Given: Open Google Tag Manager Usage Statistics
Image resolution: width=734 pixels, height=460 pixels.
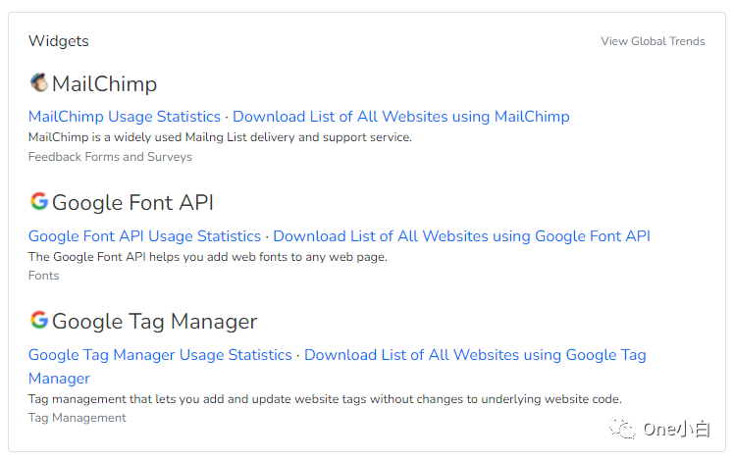Looking at the screenshot, I should coord(160,355).
